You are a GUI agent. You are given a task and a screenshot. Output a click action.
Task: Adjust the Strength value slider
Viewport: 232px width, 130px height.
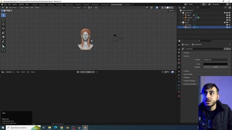(x=215, y=67)
